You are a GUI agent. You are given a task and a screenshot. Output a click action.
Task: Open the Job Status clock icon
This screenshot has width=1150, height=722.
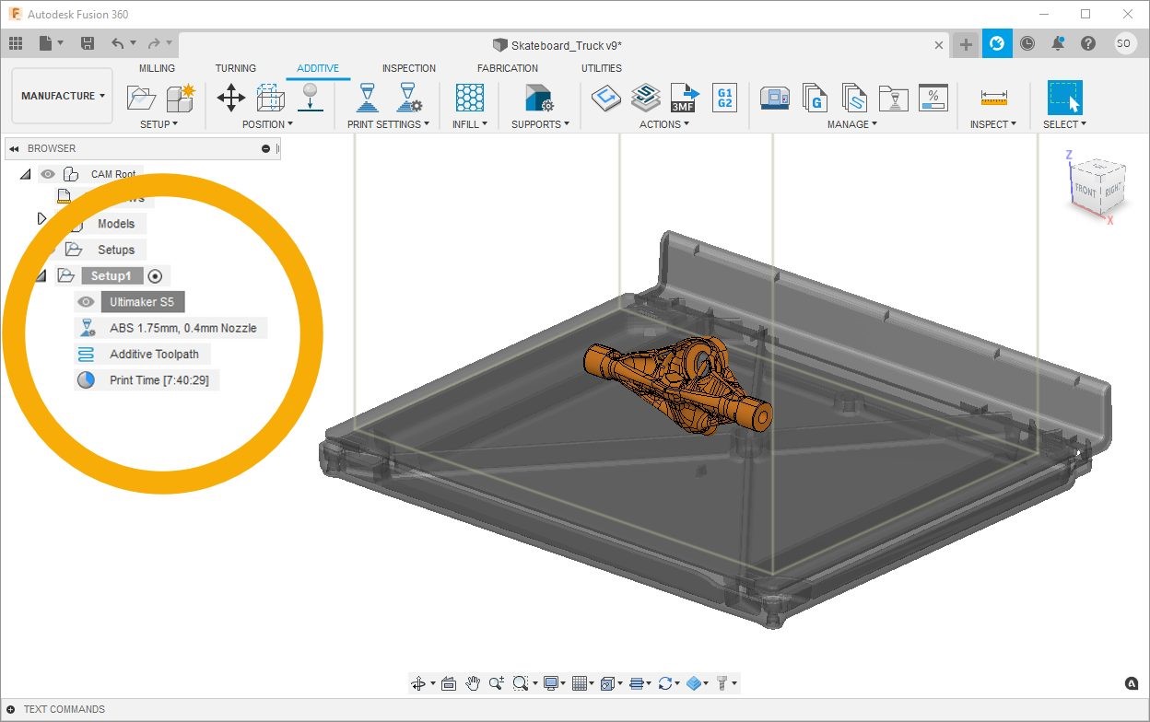pos(1027,43)
